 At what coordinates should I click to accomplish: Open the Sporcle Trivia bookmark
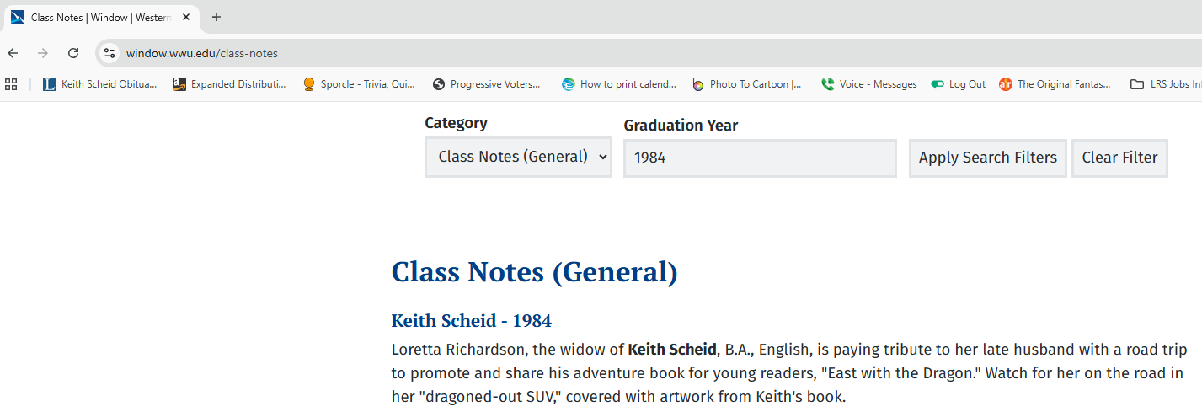(x=359, y=84)
